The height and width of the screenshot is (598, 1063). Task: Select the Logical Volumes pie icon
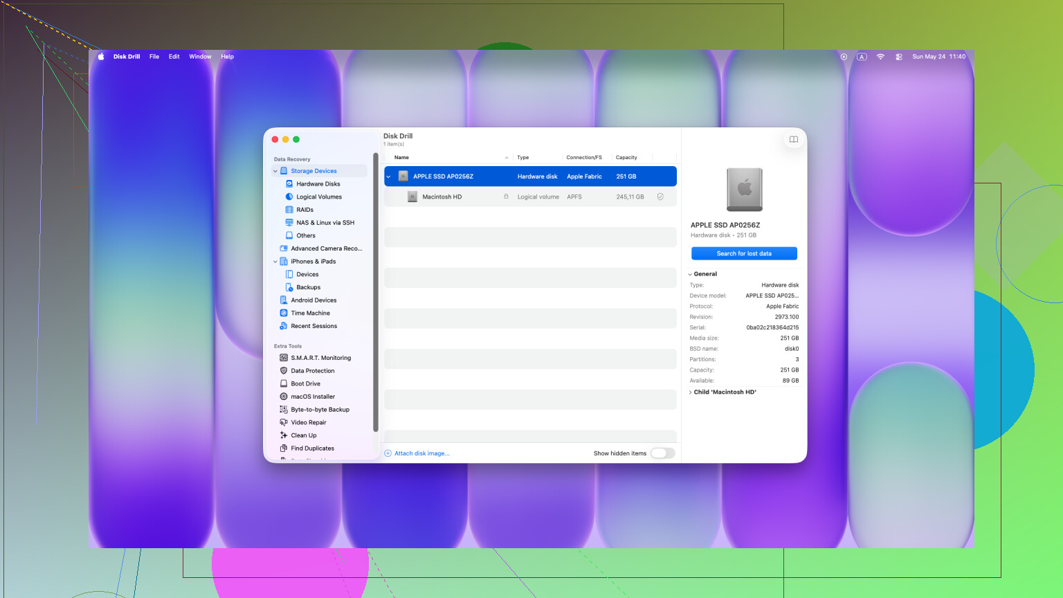pos(289,197)
